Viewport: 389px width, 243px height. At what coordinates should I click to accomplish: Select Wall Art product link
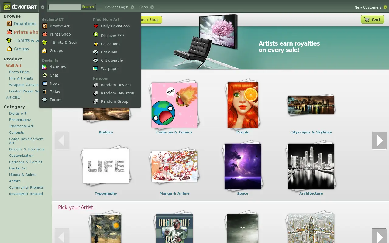pyautogui.click(x=14, y=66)
